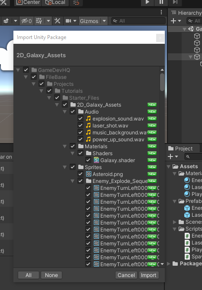
Task: Collapse the Materials folder in import list
Action: pos(65,147)
